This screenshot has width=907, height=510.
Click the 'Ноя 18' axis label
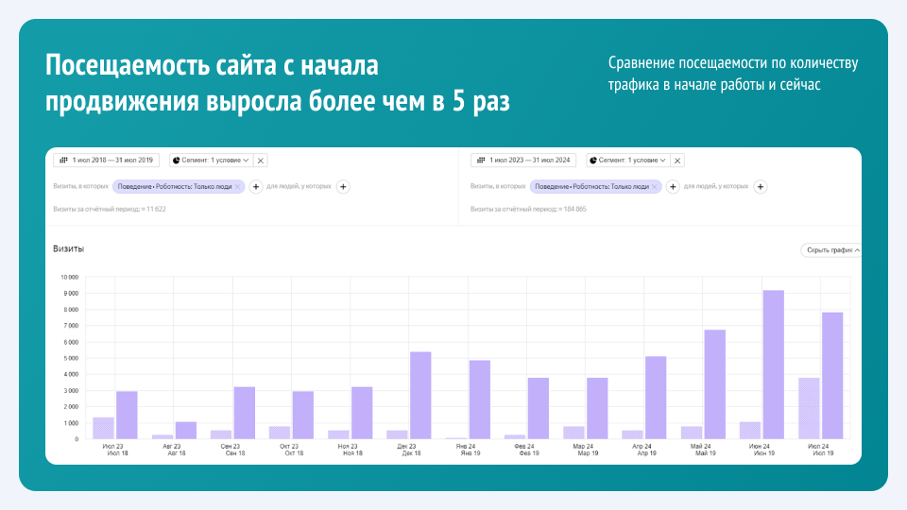click(x=352, y=453)
